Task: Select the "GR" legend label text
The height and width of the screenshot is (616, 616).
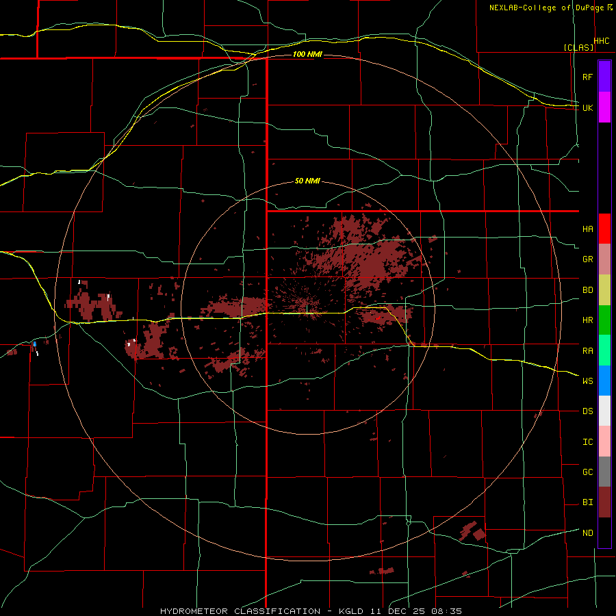Action: (x=587, y=259)
